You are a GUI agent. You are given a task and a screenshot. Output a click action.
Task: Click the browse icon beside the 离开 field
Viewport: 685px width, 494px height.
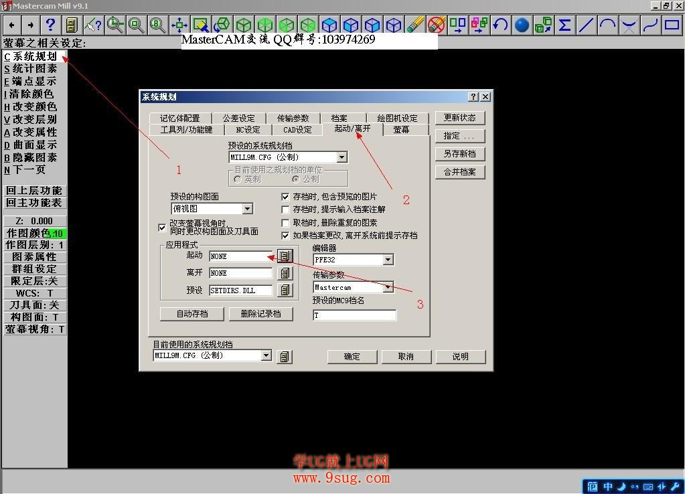[x=285, y=273]
